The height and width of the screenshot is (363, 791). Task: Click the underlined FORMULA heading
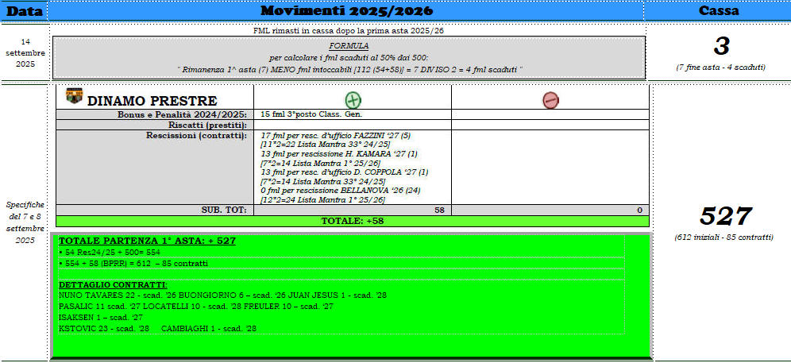[348, 46]
